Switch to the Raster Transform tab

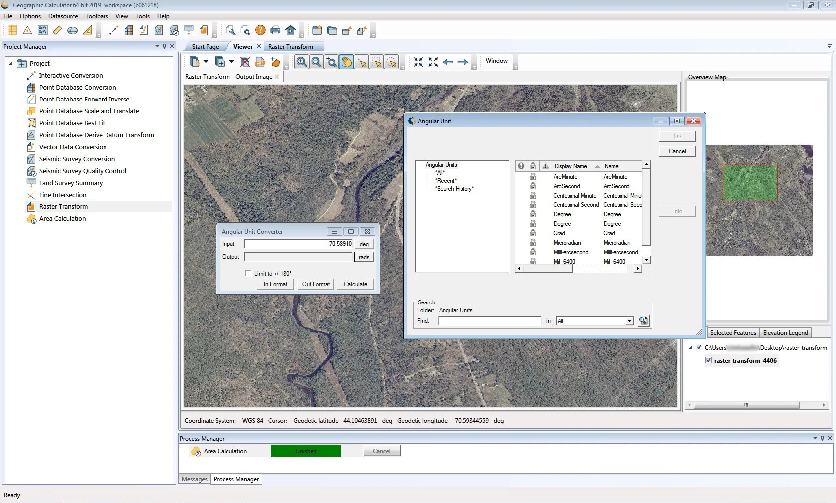point(292,46)
